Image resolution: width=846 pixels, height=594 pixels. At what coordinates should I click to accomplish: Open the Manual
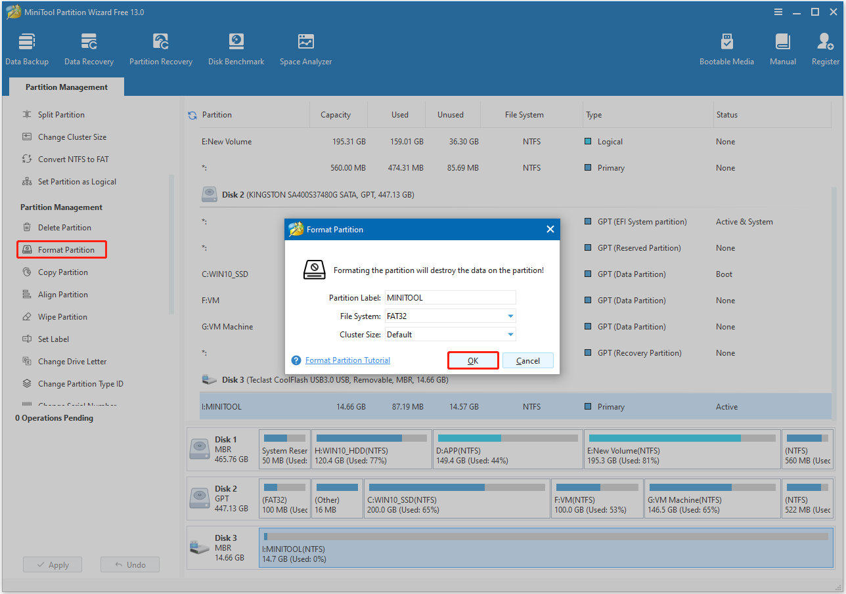(782, 47)
